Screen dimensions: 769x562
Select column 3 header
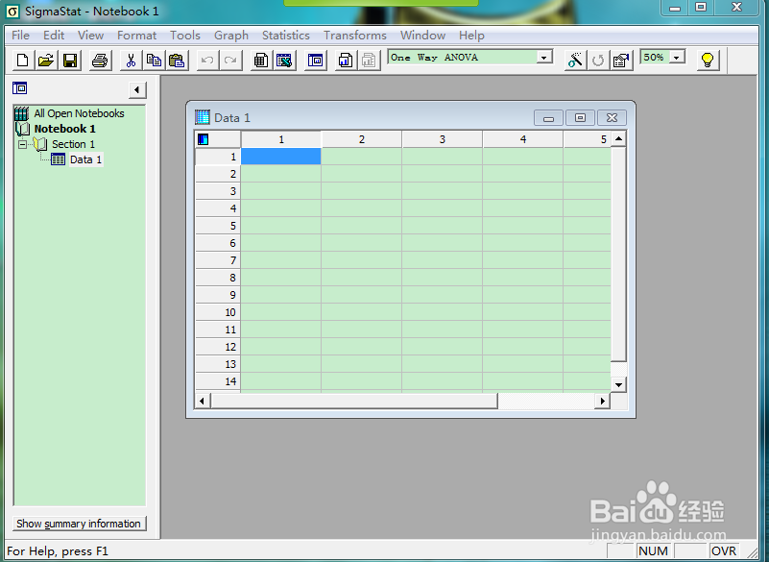pos(443,139)
